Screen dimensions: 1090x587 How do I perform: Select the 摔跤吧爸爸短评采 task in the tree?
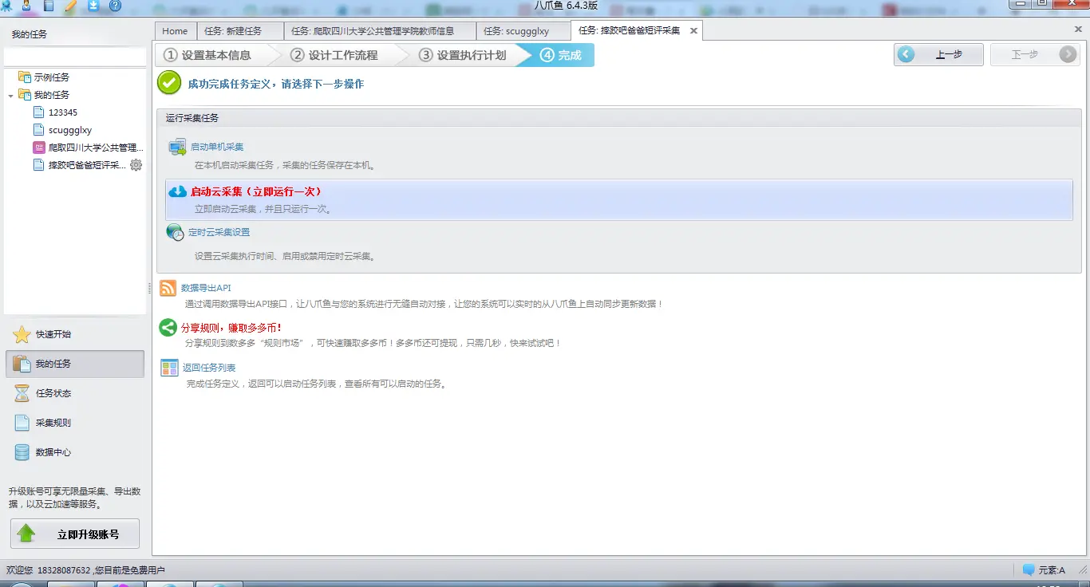pyautogui.click(x=80, y=165)
